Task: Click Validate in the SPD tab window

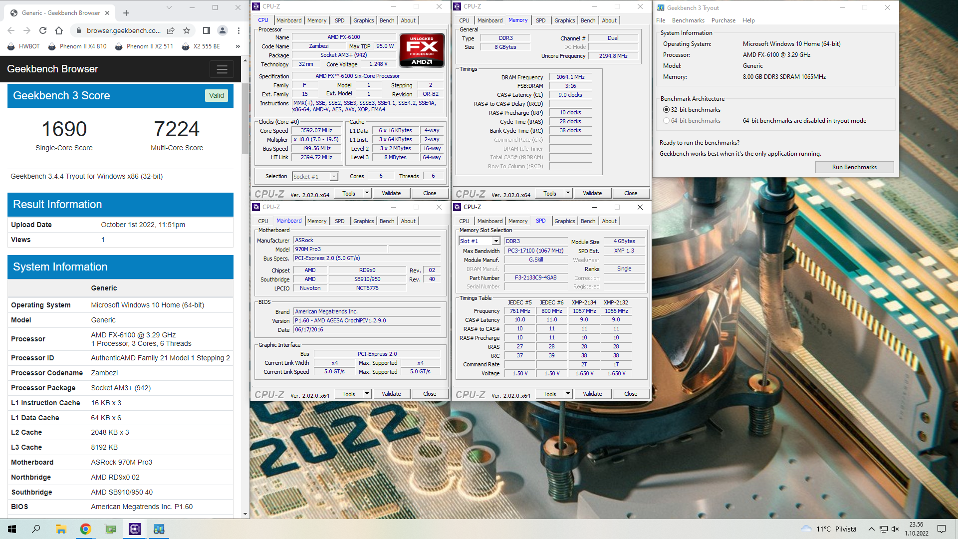Action: coord(592,394)
